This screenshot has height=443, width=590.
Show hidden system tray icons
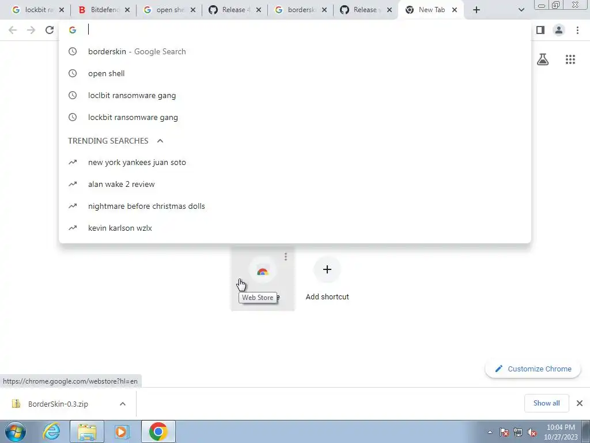pos(490,432)
